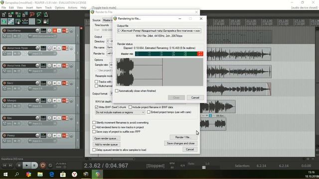
Task: Click the Save project toolbar icon
Action: click(18, 14)
